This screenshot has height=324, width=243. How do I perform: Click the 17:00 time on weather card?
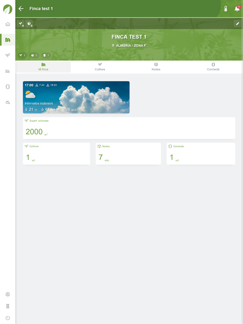[29, 85]
